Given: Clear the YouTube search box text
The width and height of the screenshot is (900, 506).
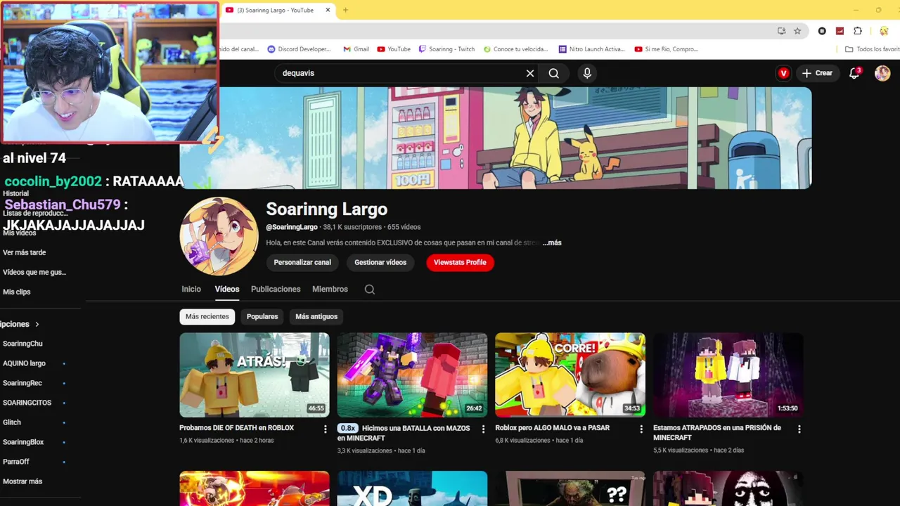Looking at the screenshot, I should 530,73.
